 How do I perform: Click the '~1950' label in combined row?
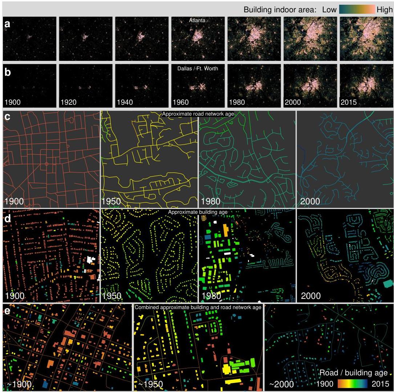click(150, 384)
